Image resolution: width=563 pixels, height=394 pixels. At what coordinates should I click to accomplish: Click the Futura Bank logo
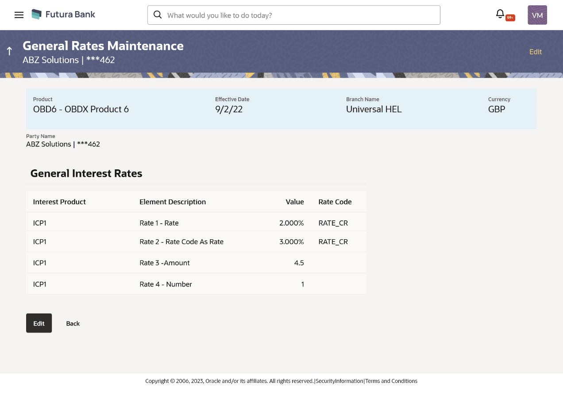pyautogui.click(x=64, y=15)
